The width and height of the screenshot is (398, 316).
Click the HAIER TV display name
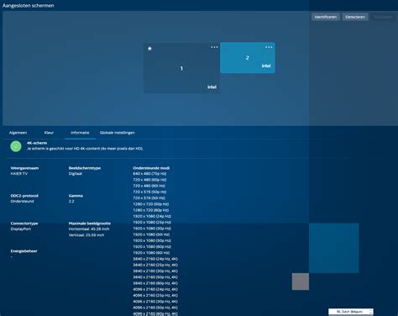[19, 173]
